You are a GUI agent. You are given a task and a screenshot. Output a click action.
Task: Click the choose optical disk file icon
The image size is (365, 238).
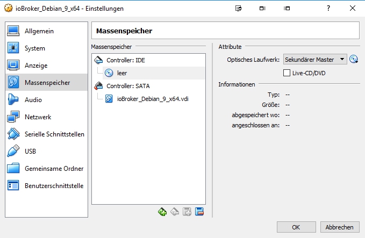(x=354, y=59)
